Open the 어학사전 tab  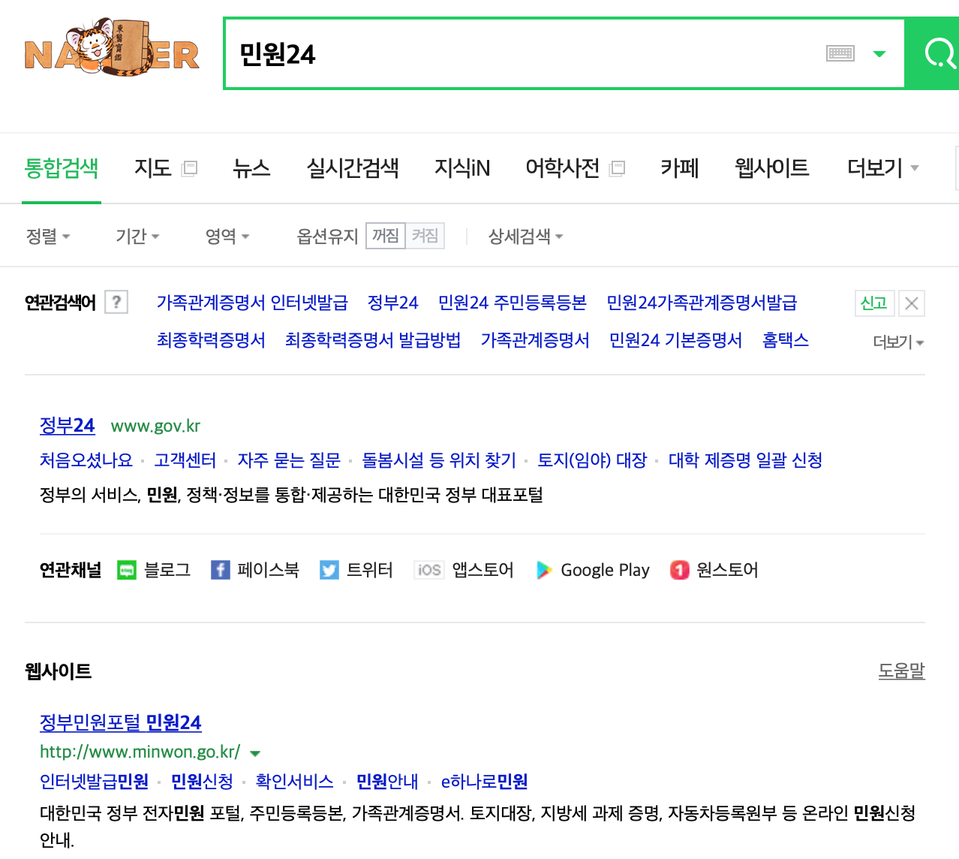563,168
